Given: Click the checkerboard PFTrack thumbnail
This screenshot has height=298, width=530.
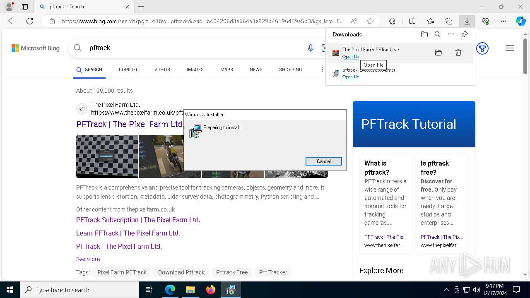Looking at the screenshot, I should tap(107, 156).
